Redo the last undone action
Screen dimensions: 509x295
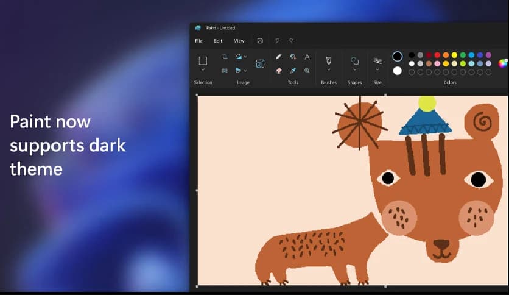[292, 41]
